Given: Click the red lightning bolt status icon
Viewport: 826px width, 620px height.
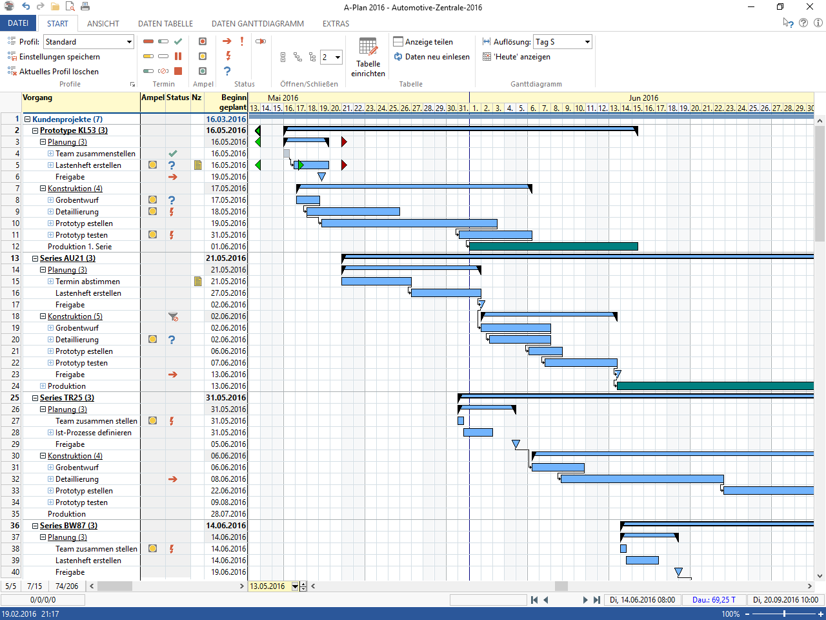Looking at the screenshot, I should tap(228, 56).
